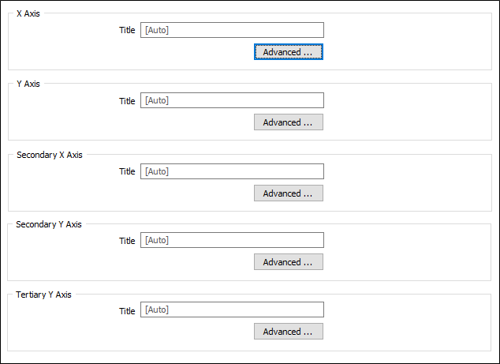500x364 pixels.
Task: Click the Title label in Y Axis
Action: pyautogui.click(x=127, y=101)
